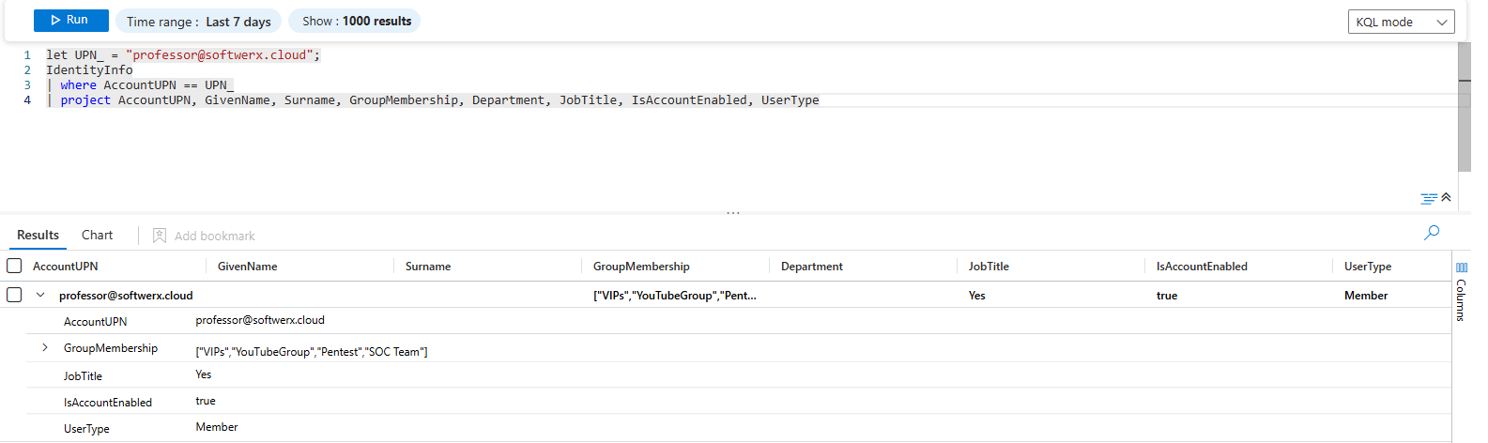
Task: Collapse the professor@softwerx.cloud result row
Action: pyautogui.click(x=40, y=295)
